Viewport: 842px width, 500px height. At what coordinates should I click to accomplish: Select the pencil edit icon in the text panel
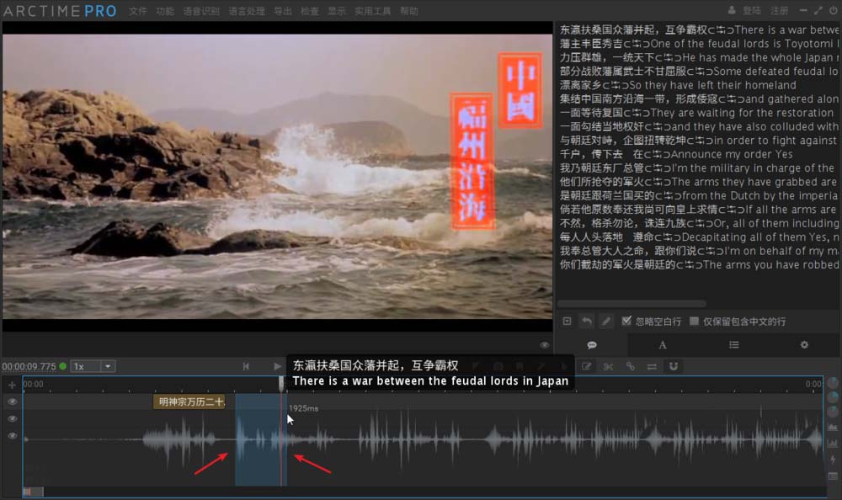pyautogui.click(x=605, y=321)
